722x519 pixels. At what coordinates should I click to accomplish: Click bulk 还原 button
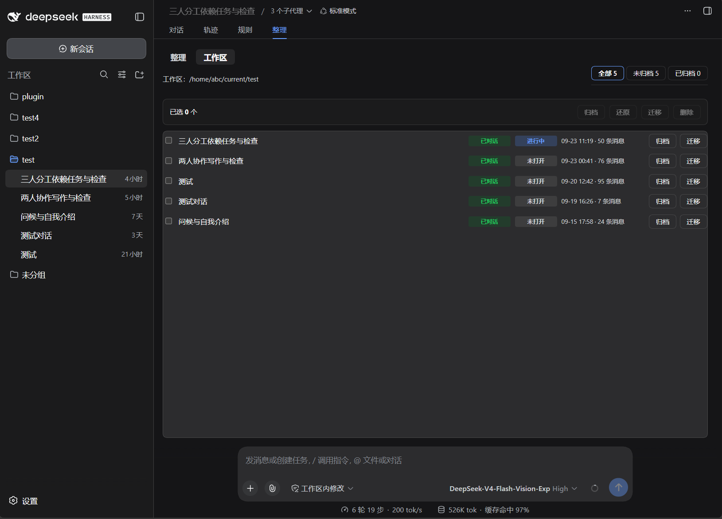[623, 112]
